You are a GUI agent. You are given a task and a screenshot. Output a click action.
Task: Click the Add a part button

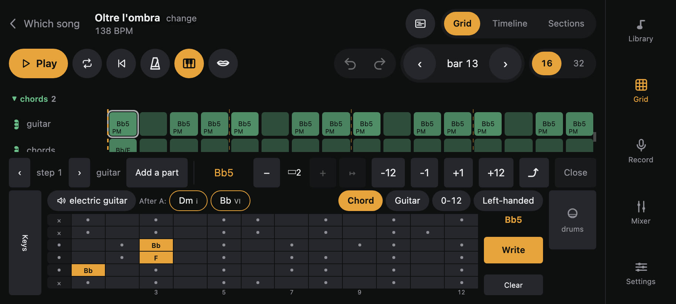[157, 173]
